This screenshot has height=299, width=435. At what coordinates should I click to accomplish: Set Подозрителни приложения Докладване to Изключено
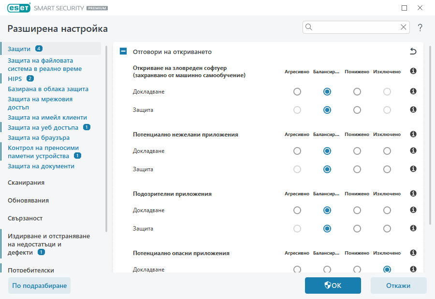pyautogui.click(x=387, y=210)
